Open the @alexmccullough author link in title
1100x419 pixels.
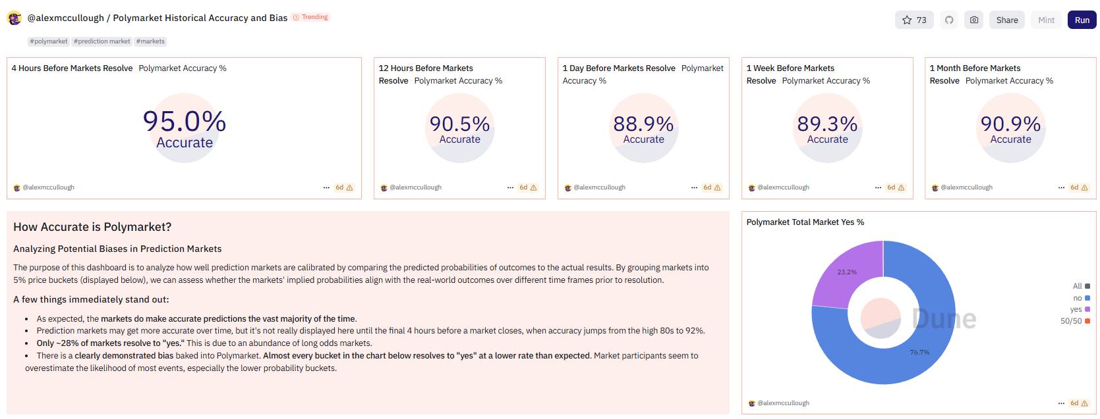click(x=65, y=18)
